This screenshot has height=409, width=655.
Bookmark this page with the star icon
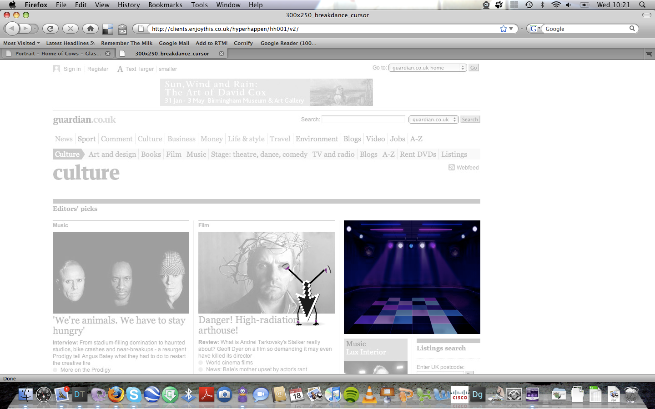pyautogui.click(x=503, y=29)
